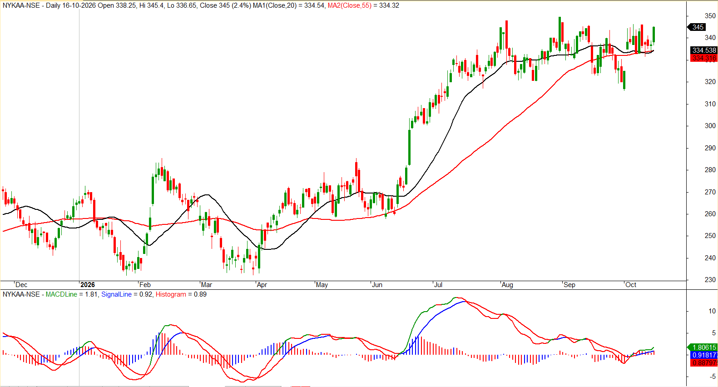718x387 pixels.
Task: Click the black 334.538 MA value tag
Action: (703, 50)
